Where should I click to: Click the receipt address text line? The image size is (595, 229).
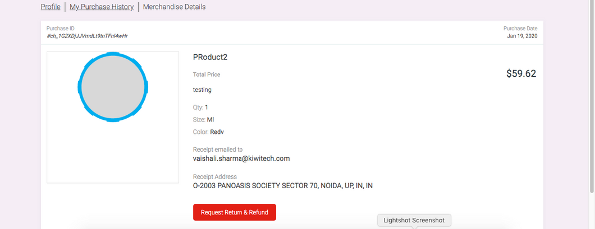(282, 186)
